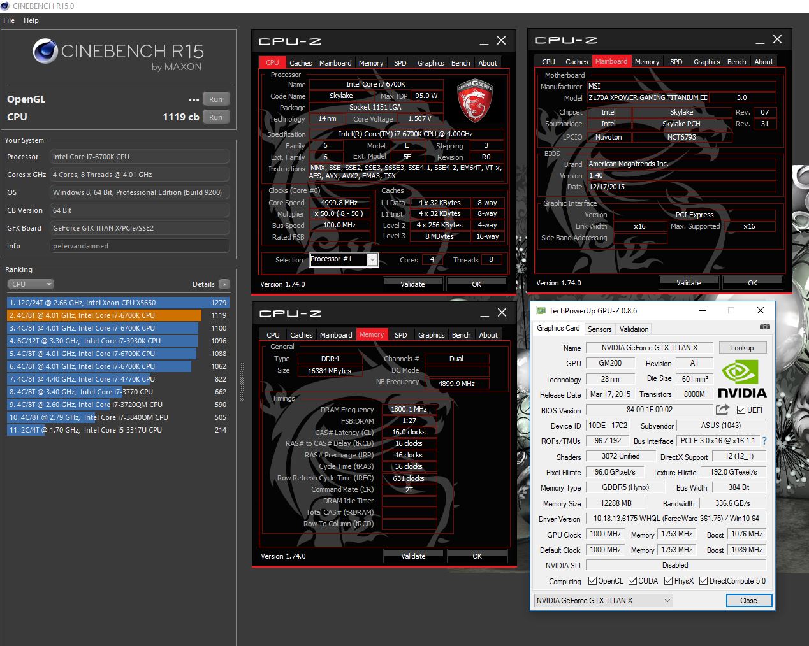The width and height of the screenshot is (809, 646).
Task: Toggle the PhysX checkbox
Action: point(668,581)
